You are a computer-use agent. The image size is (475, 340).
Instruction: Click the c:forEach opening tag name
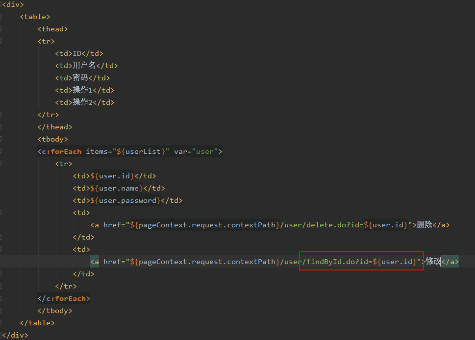[x=61, y=151]
